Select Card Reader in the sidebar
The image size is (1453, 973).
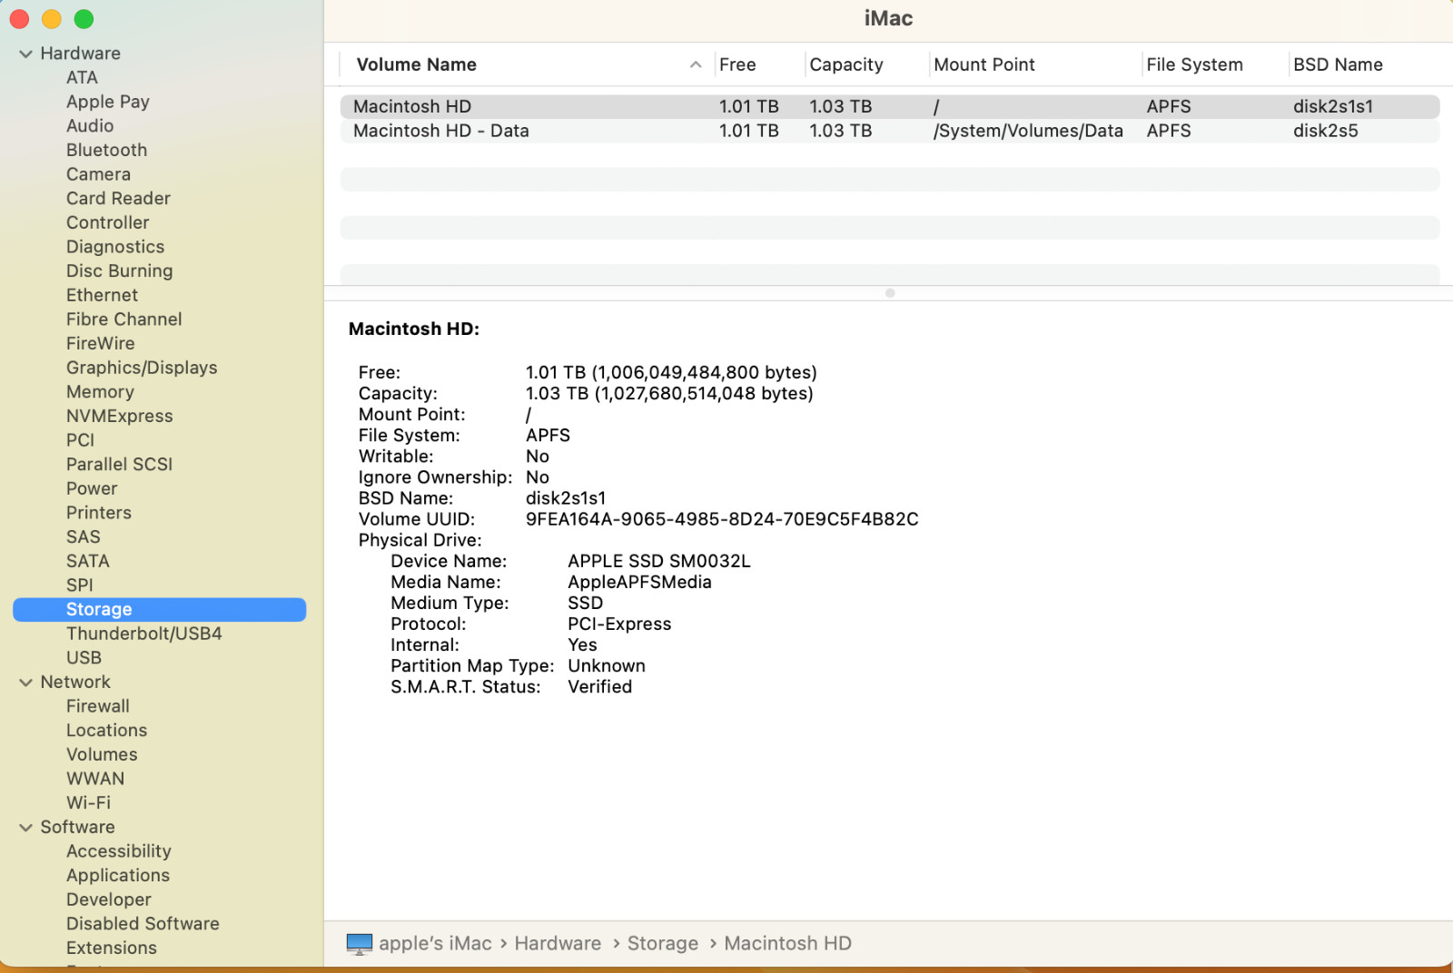point(118,198)
